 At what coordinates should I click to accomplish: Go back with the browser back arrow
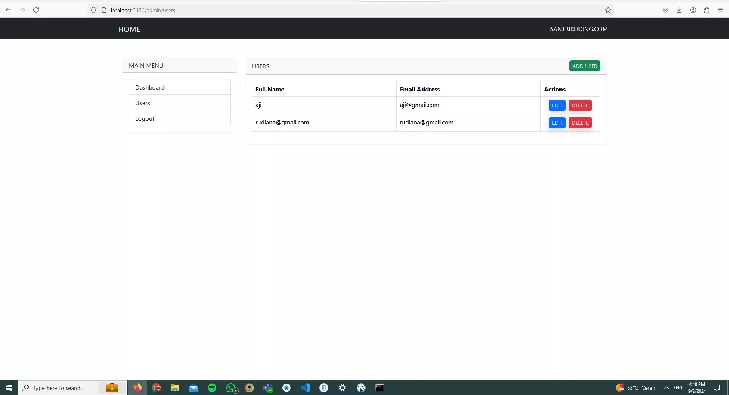(9, 10)
